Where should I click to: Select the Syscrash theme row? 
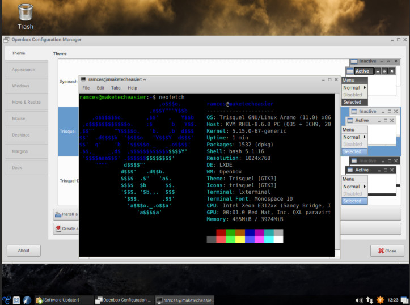(x=68, y=82)
